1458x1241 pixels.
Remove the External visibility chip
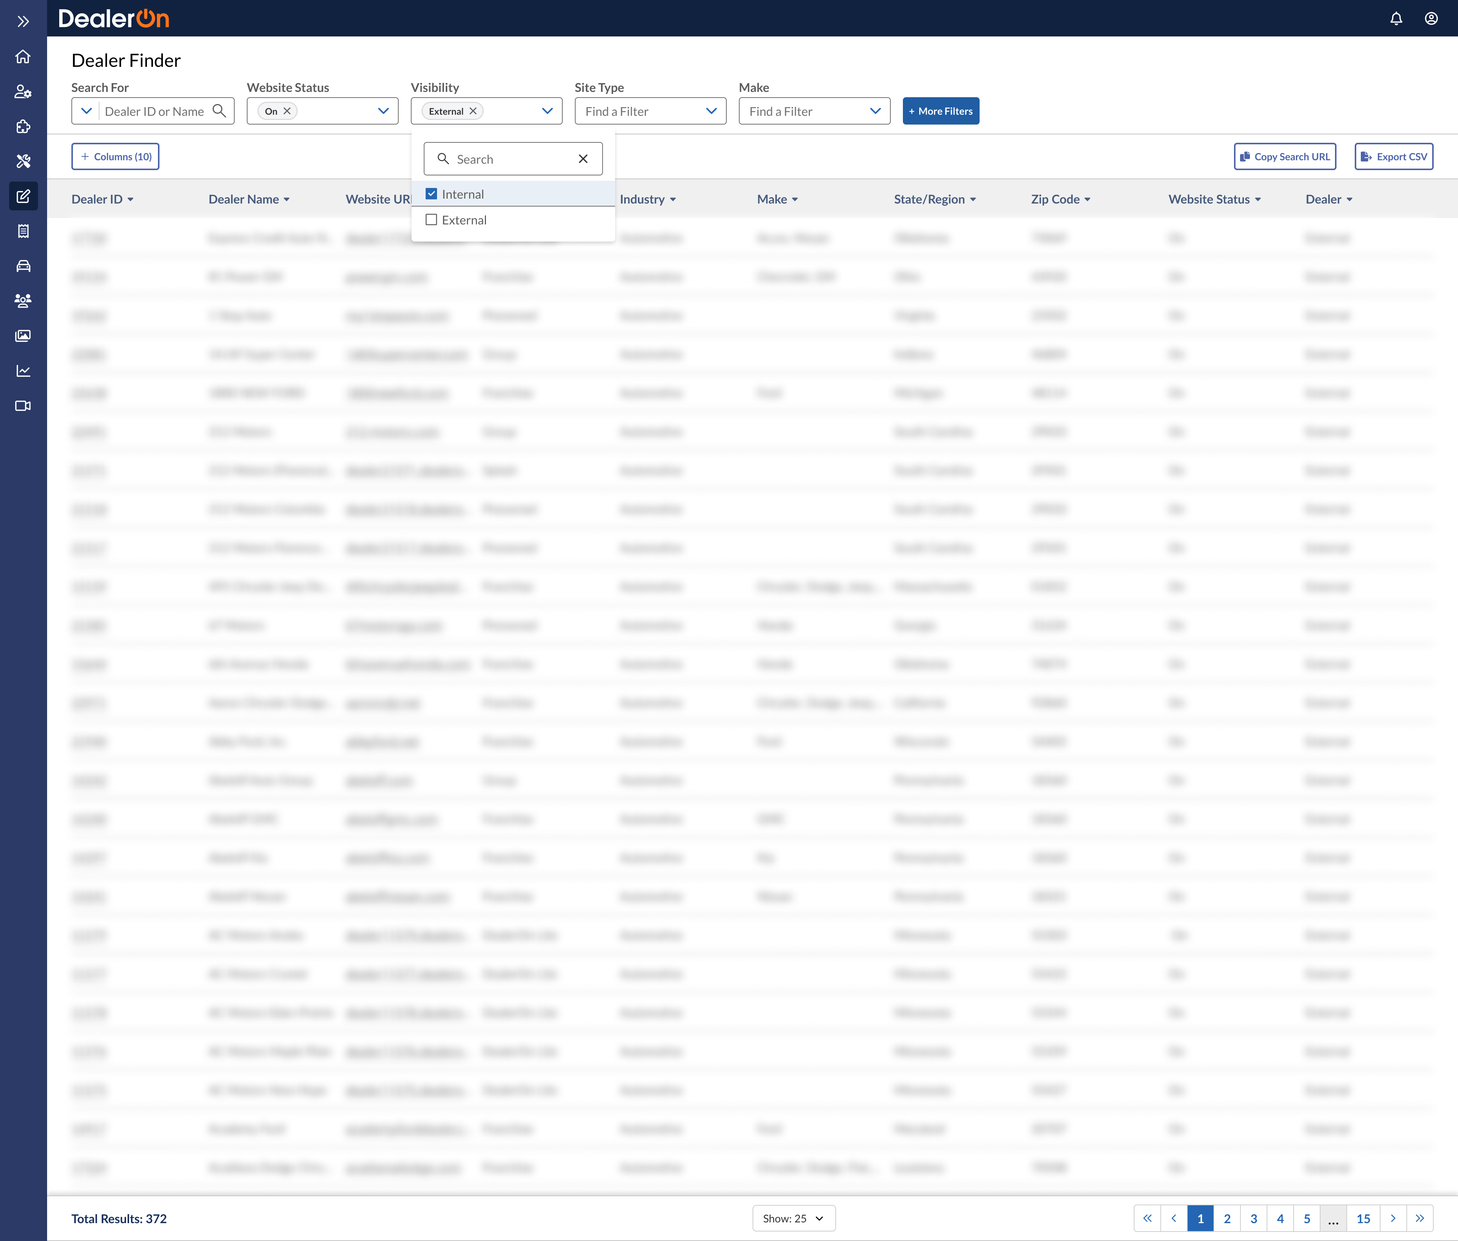coord(473,111)
